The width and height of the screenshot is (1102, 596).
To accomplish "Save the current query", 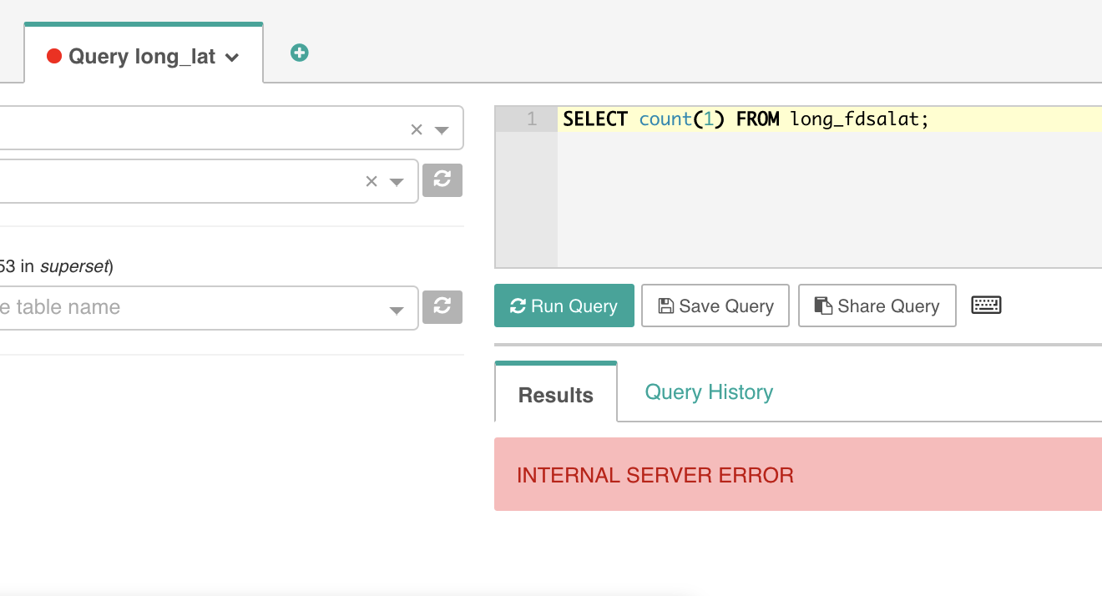I will tap(715, 306).
